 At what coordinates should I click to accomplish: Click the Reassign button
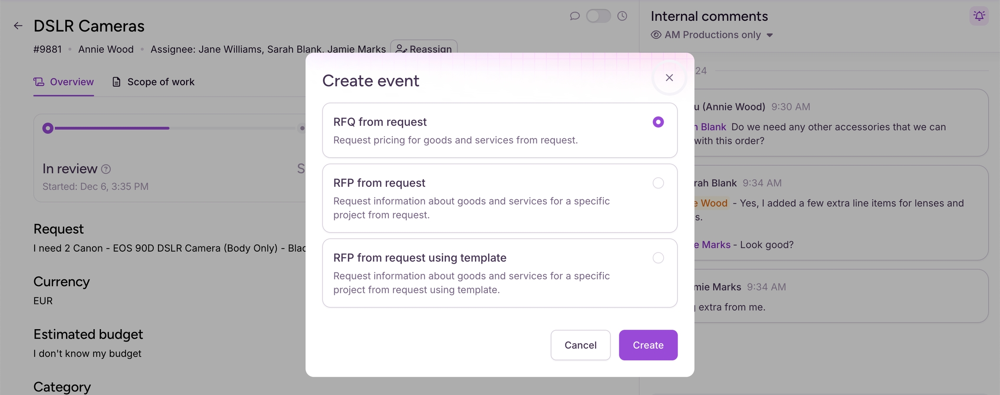[x=424, y=49]
